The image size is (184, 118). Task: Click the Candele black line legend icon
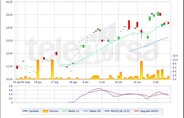click(x=26, y=111)
